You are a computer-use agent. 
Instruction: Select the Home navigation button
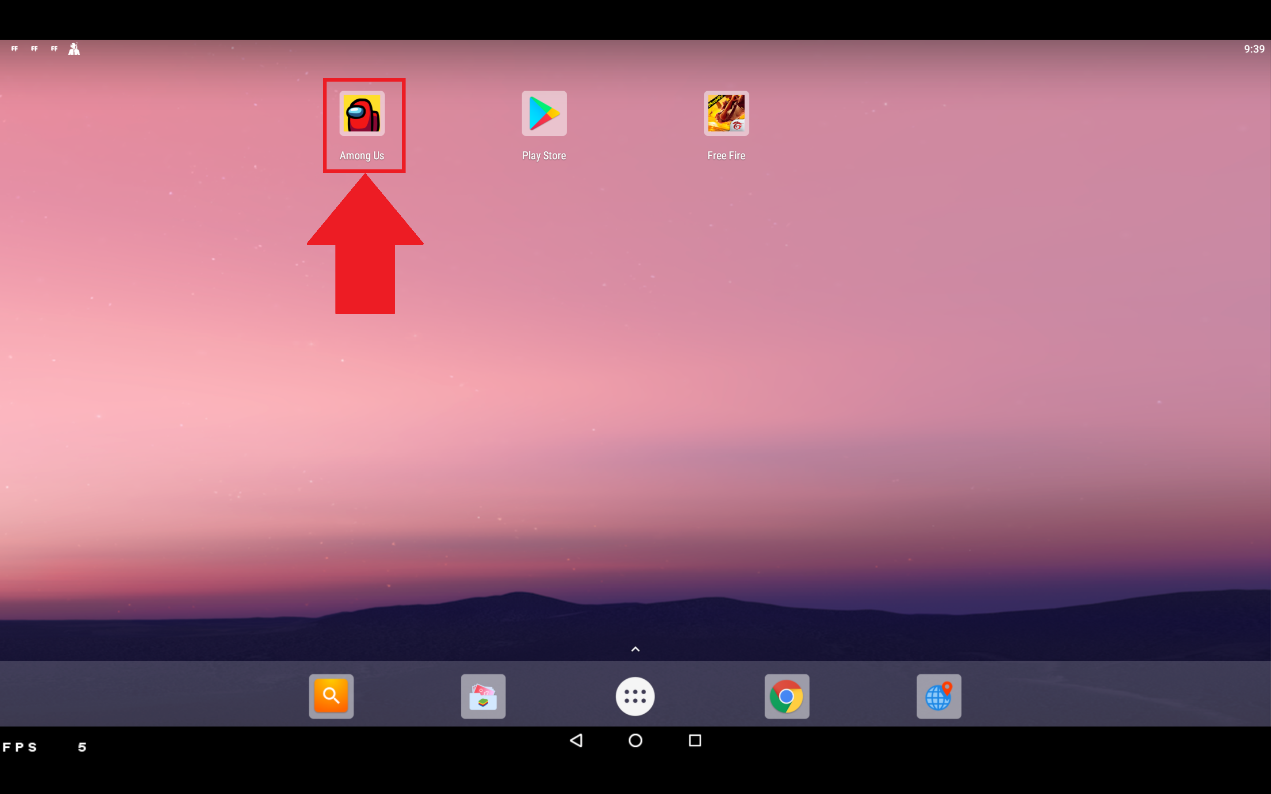(635, 740)
